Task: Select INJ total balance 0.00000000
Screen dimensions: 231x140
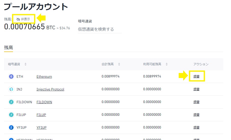Action: 110,89
